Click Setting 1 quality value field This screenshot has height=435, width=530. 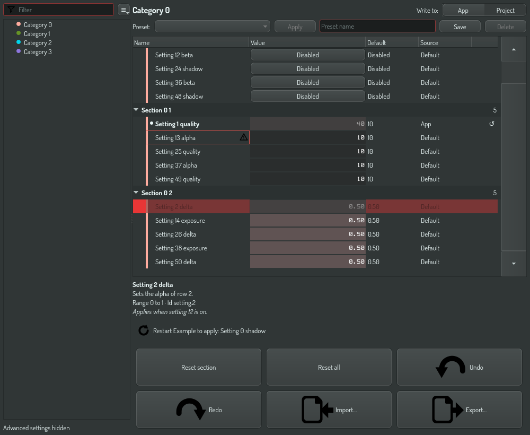(x=307, y=124)
